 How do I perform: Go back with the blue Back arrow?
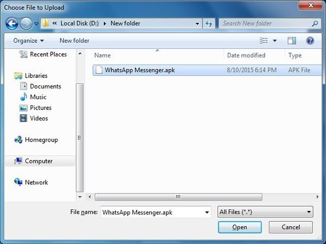12,24
